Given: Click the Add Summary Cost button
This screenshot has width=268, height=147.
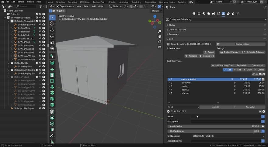Looking at the screenshot, I should click(x=222, y=65).
